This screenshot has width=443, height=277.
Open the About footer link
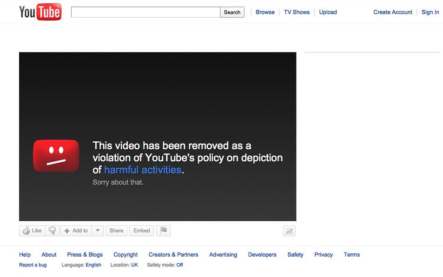tap(49, 254)
